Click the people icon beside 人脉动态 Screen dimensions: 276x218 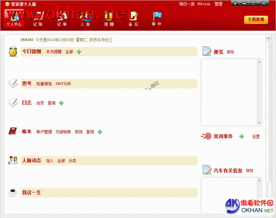(13, 160)
